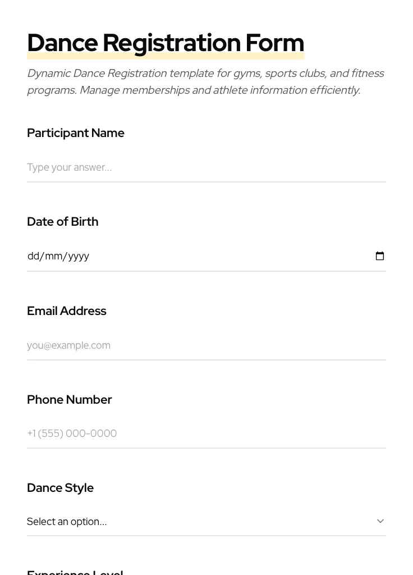Click the 'Email Address' field label
This screenshot has width=413, height=575.
pos(66,311)
